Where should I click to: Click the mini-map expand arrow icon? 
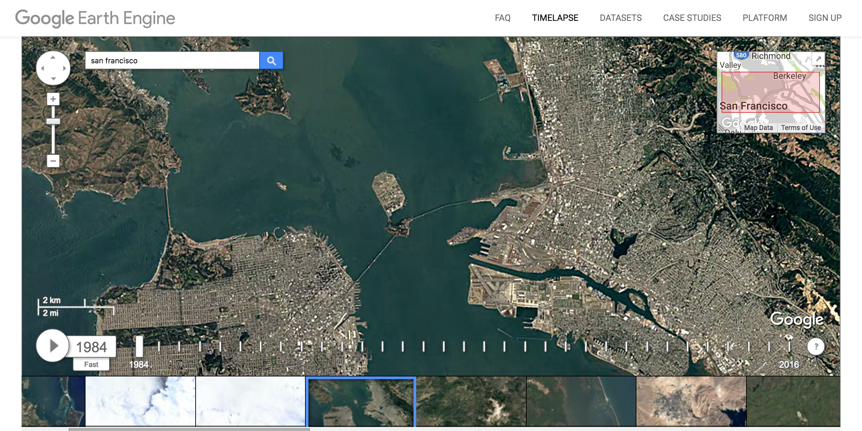pos(819,58)
